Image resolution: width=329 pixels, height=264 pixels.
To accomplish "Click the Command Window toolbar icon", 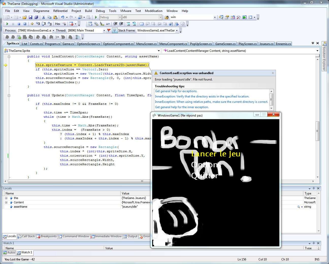I will click(x=250, y=17).
